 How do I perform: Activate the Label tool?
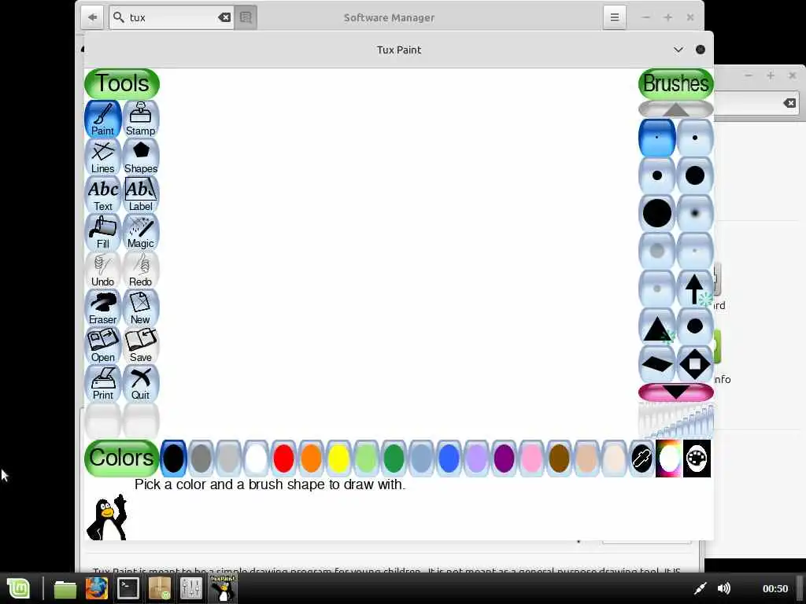[x=141, y=195]
